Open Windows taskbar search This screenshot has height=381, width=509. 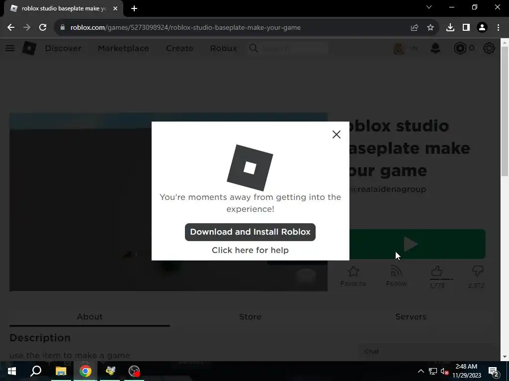36,371
